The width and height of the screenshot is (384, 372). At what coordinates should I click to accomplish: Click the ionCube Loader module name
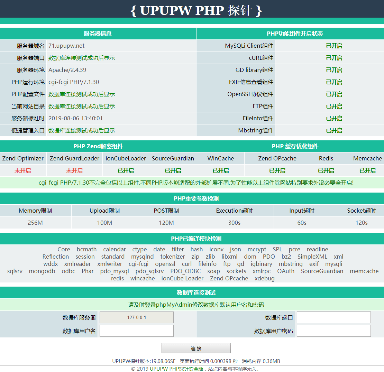click(x=182, y=279)
